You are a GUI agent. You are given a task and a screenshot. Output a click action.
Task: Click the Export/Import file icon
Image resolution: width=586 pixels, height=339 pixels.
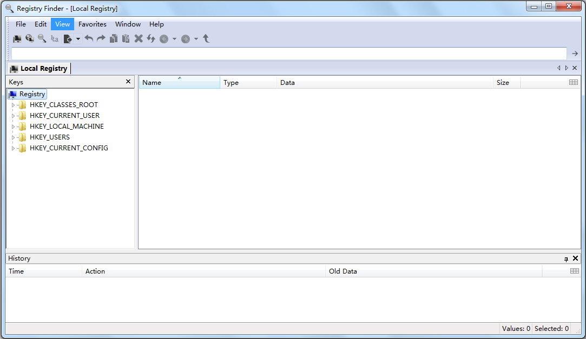(68, 39)
